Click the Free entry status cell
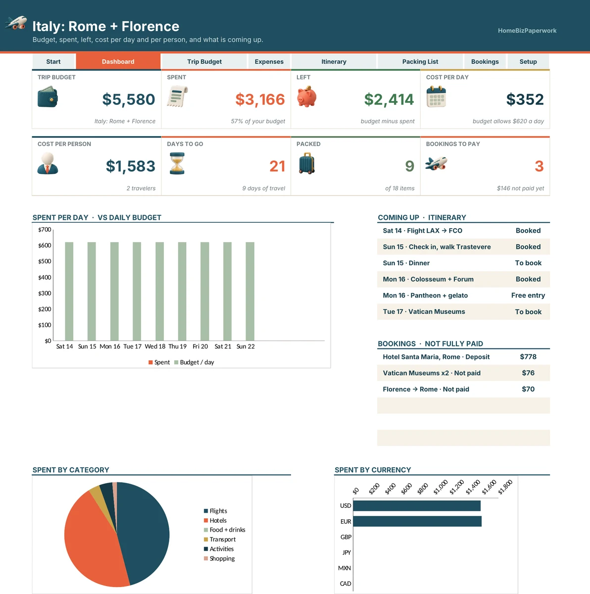The image size is (590, 594). click(x=528, y=296)
